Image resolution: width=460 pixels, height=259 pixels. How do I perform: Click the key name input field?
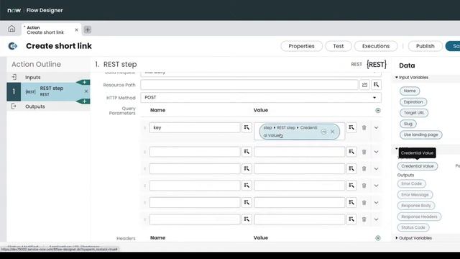(x=195, y=127)
